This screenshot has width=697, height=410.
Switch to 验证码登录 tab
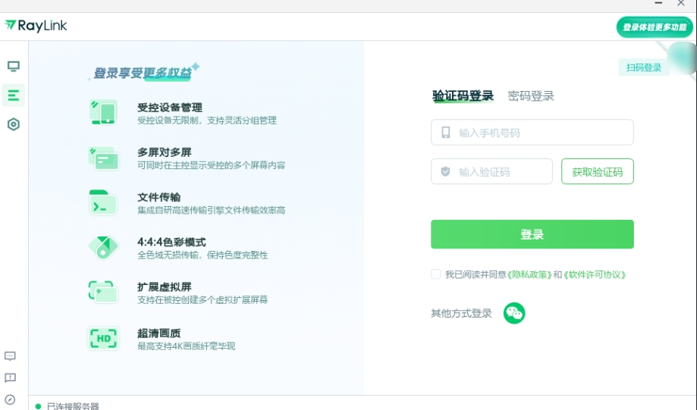tap(463, 95)
